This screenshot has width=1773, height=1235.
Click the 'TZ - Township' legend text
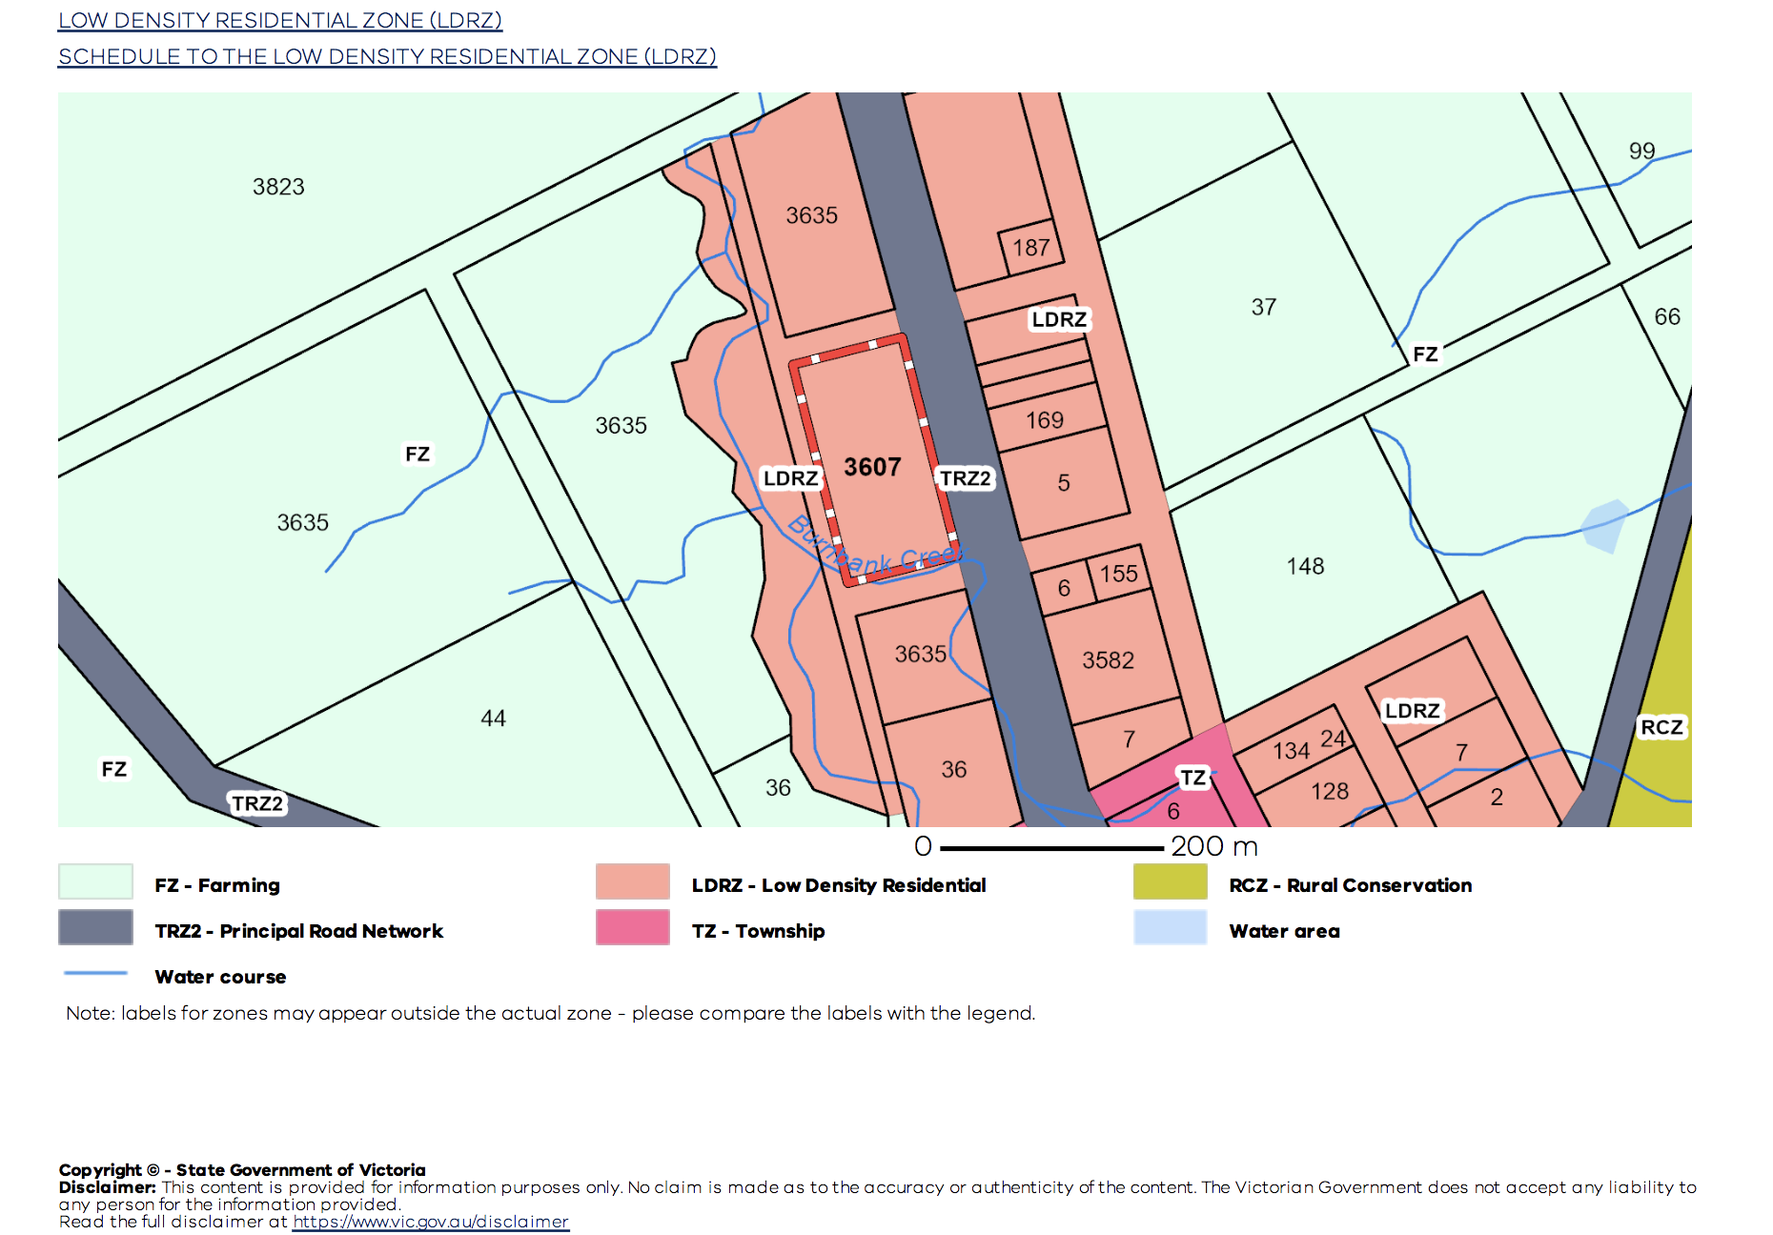(759, 931)
